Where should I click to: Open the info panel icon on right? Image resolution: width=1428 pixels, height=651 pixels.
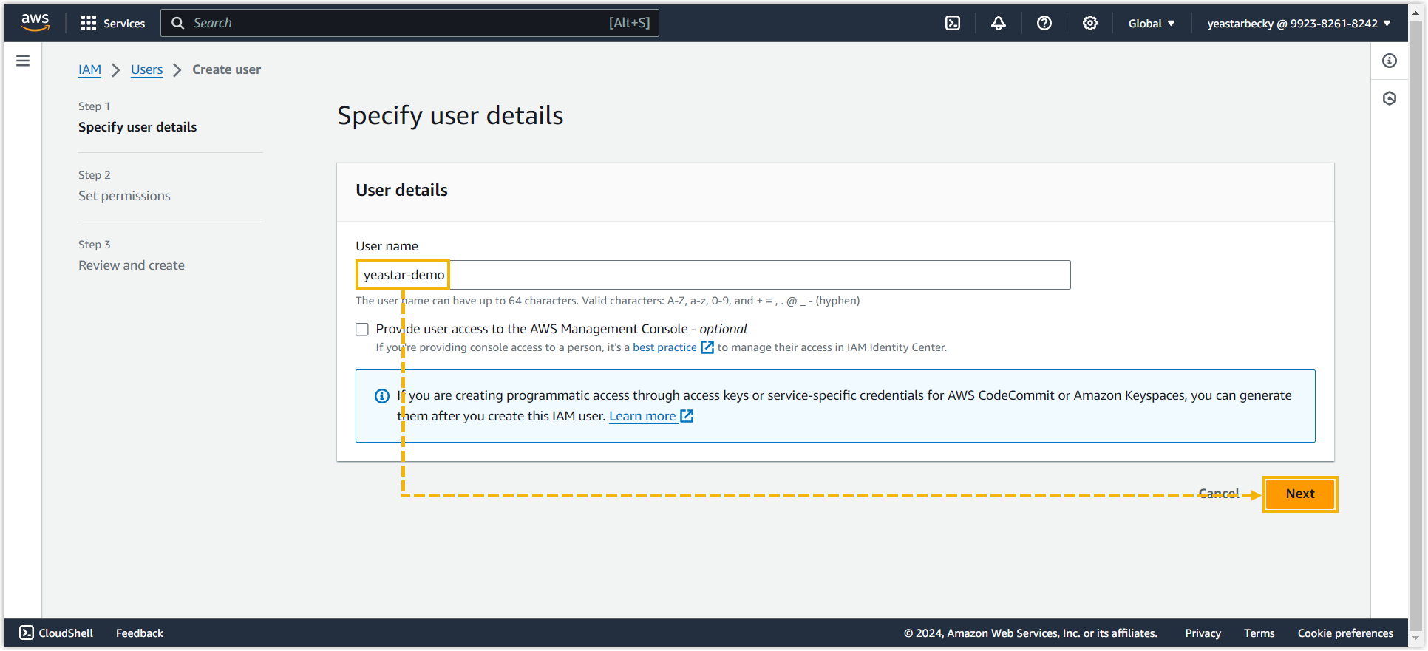(x=1389, y=61)
